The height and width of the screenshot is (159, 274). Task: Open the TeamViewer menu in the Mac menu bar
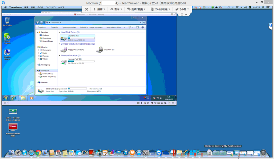click(15, 7)
